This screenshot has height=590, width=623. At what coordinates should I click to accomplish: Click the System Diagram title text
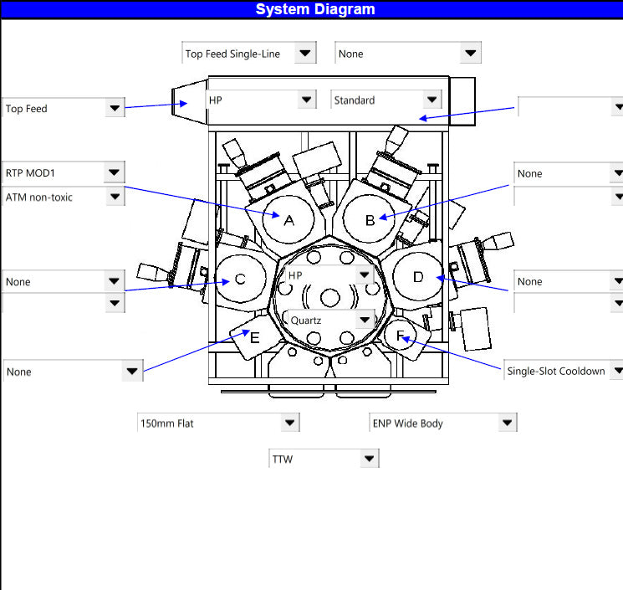tap(315, 8)
